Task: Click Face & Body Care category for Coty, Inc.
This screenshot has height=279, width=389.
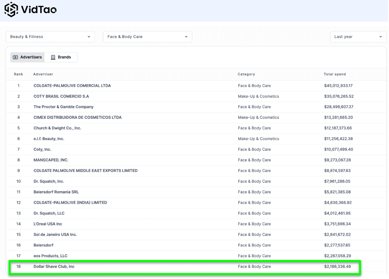Action: point(254,150)
